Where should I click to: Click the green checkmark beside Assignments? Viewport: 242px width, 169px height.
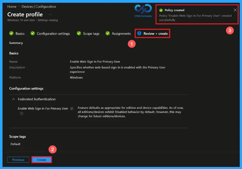[x=108, y=33]
